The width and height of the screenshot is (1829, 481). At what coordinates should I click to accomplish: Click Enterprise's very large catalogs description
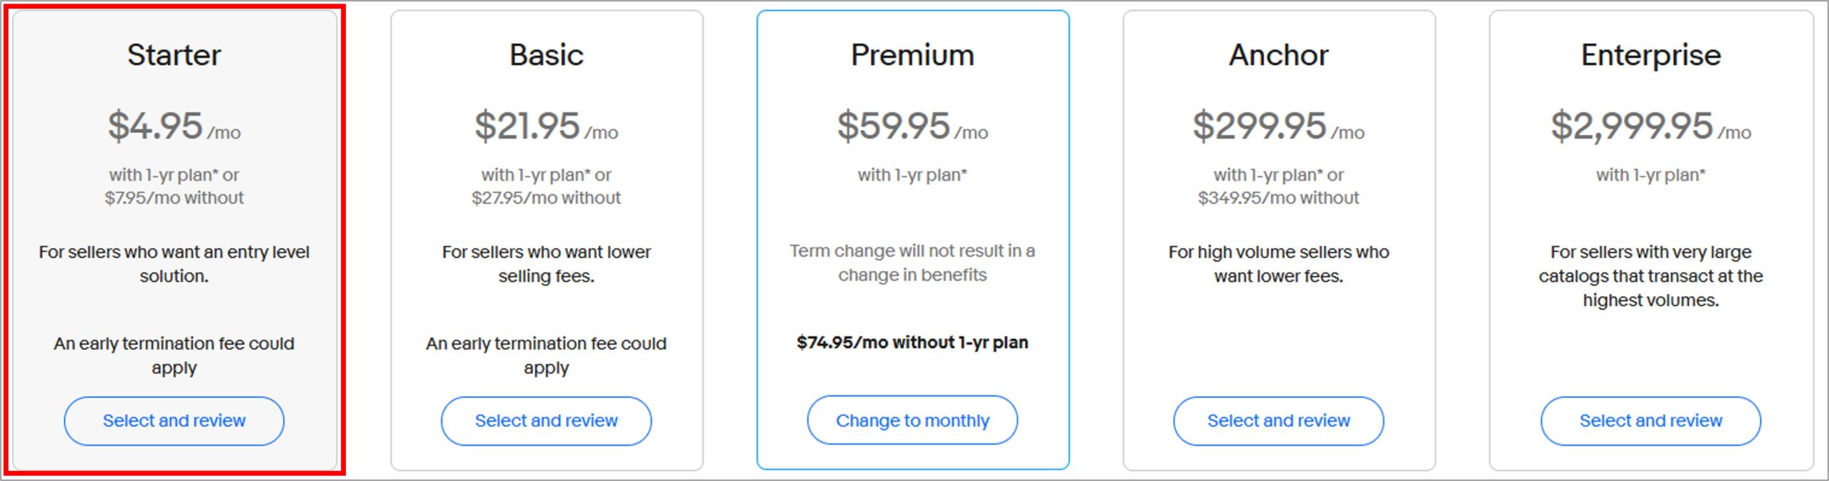click(1650, 276)
